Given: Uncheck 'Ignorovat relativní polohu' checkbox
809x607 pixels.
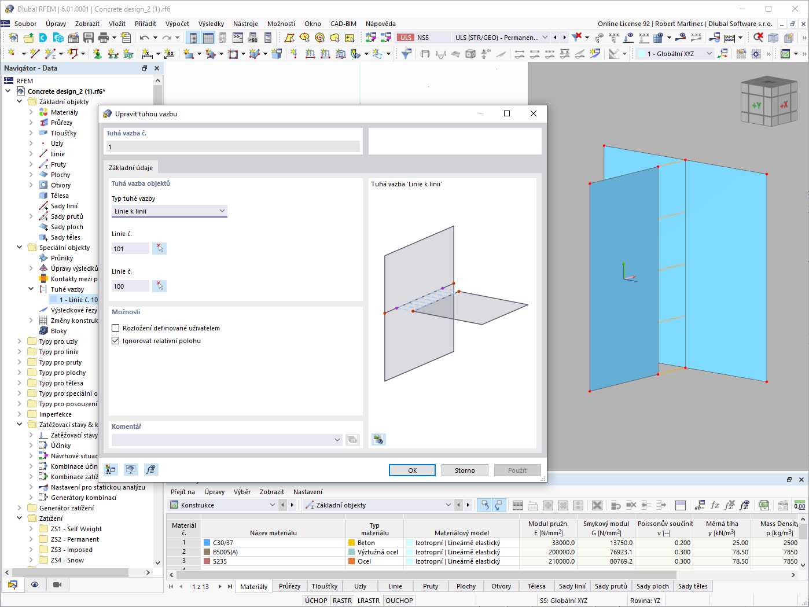Looking at the screenshot, I should (x=115, y=341).
